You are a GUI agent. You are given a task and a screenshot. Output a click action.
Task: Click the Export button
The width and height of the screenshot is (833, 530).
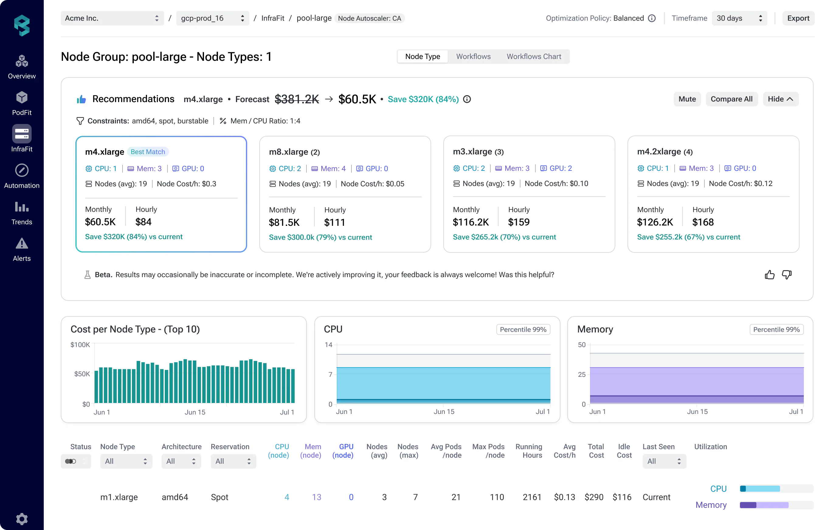pyautogui.click(x=798, y=18)
